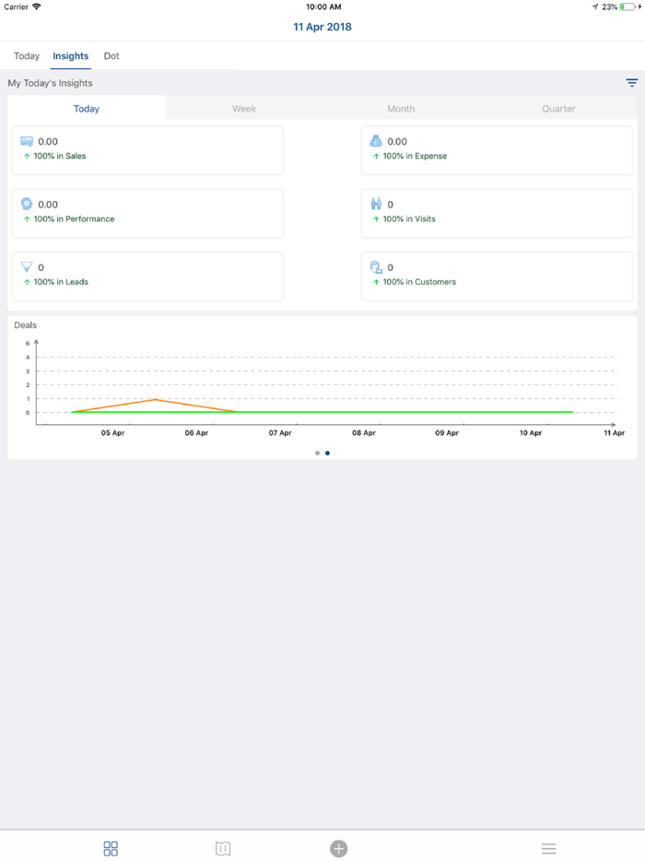The image size is (645, 861).
Task: Select the Quarter period tab
Action: click(x=558, y=109)
